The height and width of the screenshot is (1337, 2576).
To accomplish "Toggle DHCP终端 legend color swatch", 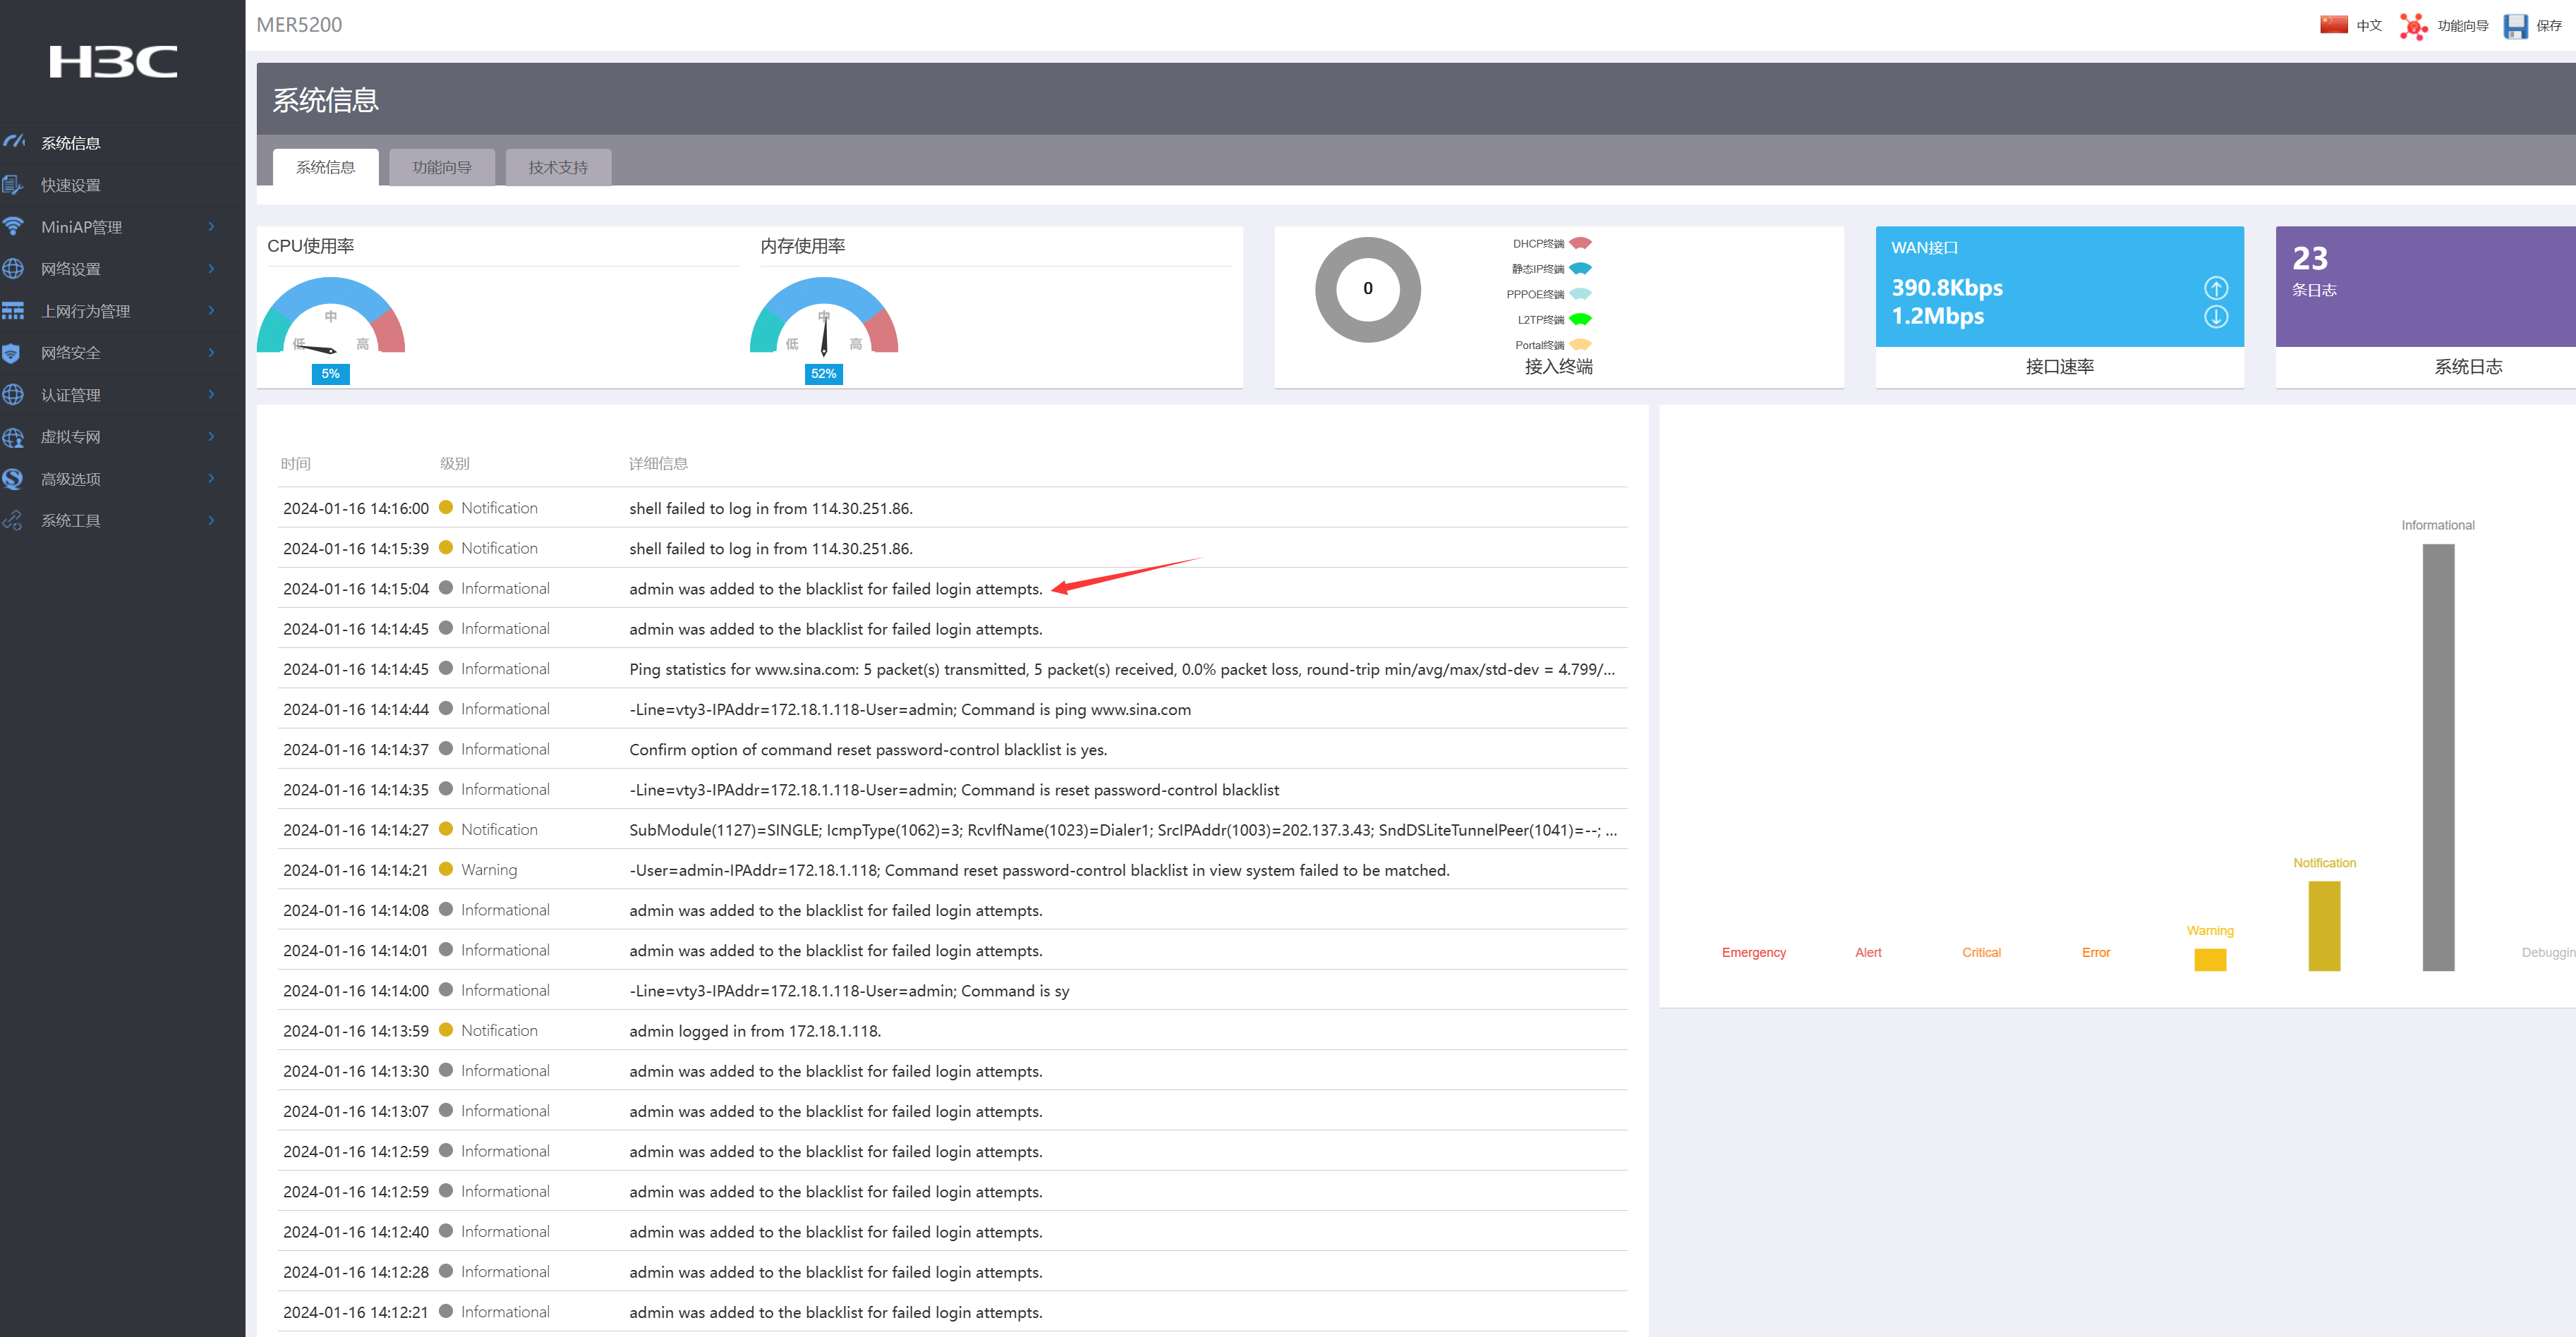I will [1580, 243].
